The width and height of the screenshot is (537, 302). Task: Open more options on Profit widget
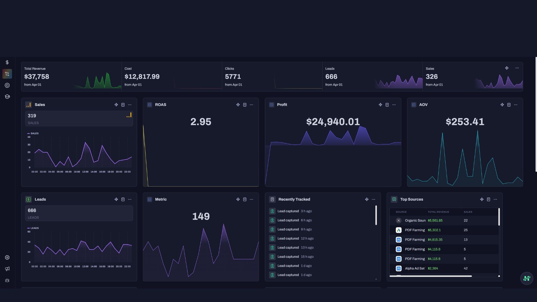394,105
